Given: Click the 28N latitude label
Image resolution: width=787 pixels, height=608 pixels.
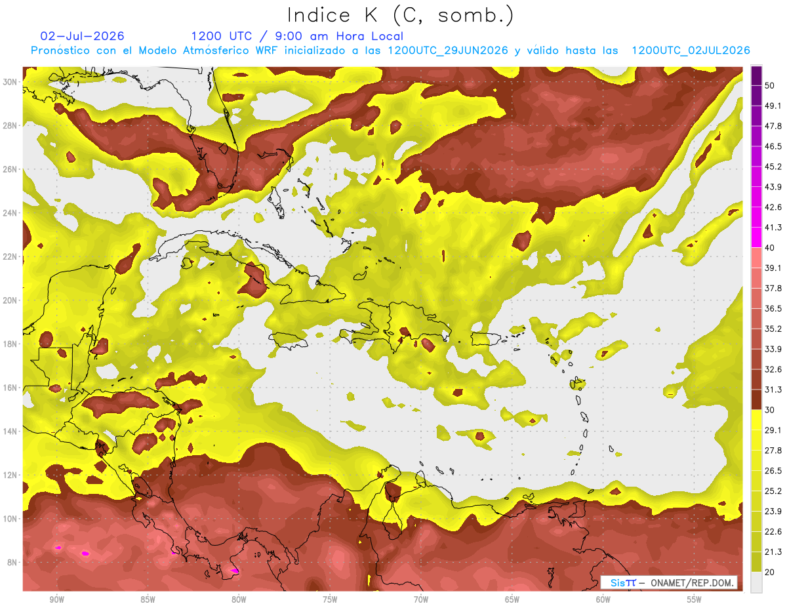Looking at the screenshot, I should pyautogui.click(x=10, y=125).
